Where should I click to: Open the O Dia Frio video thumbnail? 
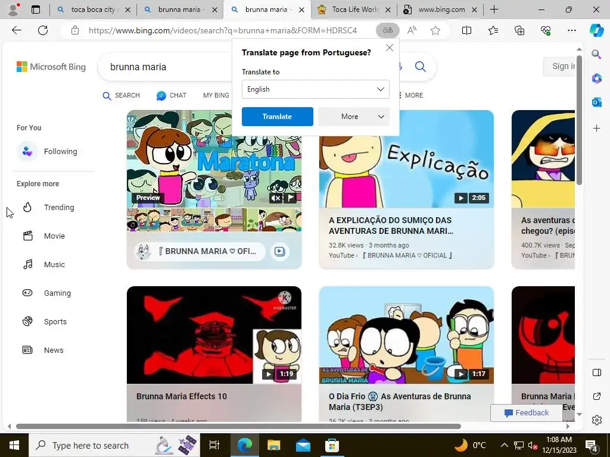coord(406,335)
